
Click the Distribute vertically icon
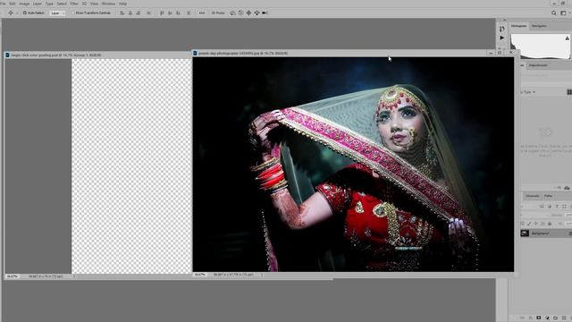click(x=189, y=13)
